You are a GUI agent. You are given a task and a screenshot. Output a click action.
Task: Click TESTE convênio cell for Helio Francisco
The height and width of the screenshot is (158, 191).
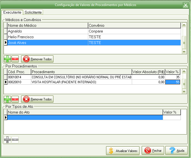click(134, 37)
